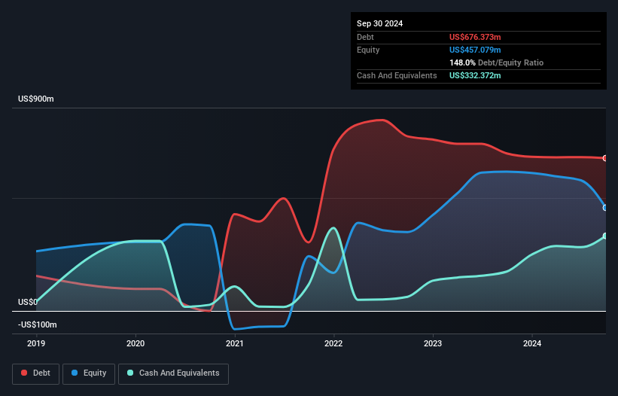618x396 pixels.
Task: Click the 2021 x-axis label
Action: tap(235, 343)
